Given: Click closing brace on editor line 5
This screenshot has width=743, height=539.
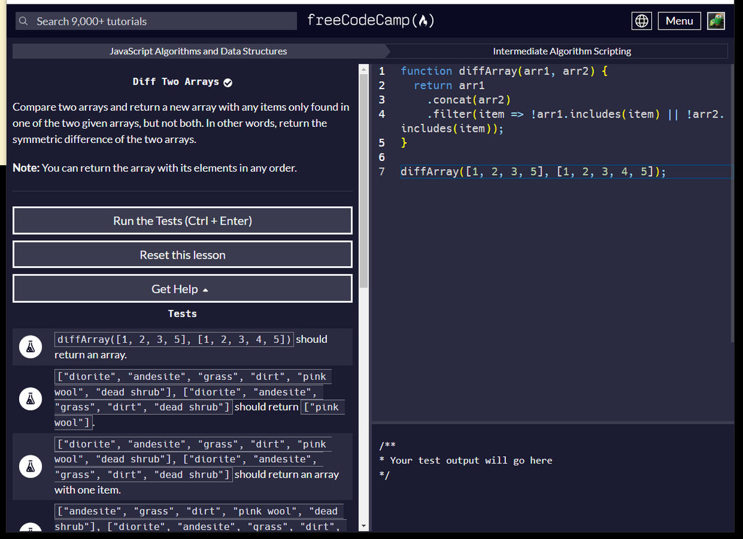Looking at the screenshot, I should point(404,143).
